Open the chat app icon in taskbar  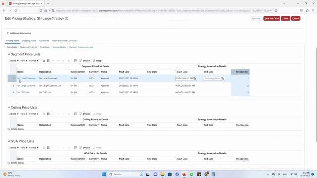(x=155, y=174)
